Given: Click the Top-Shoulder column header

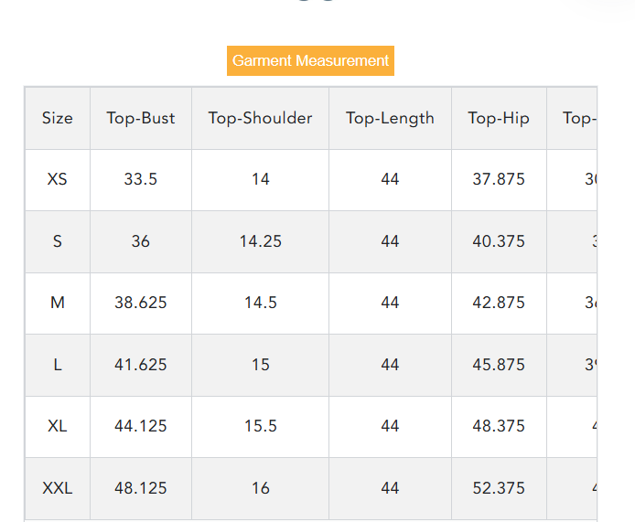Looking at the screenshot, I should [260, 118].
